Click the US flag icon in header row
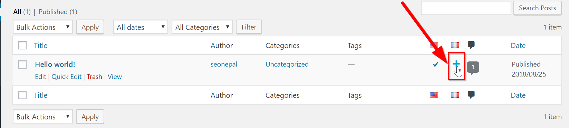This screenshot has width=569, height=128. coord(434,45)
